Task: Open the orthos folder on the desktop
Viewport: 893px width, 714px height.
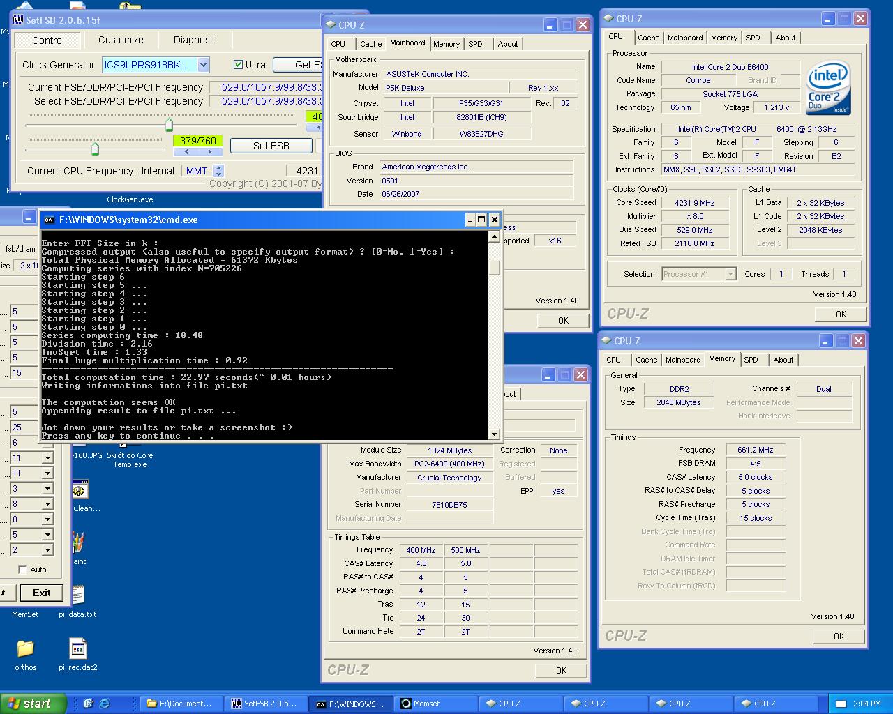Action: tap(25, 649)
